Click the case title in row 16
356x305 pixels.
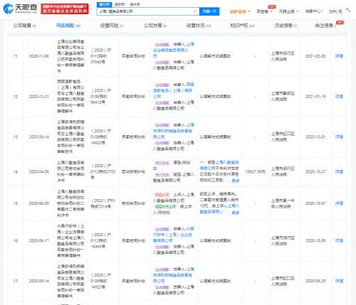pos(70,240)
